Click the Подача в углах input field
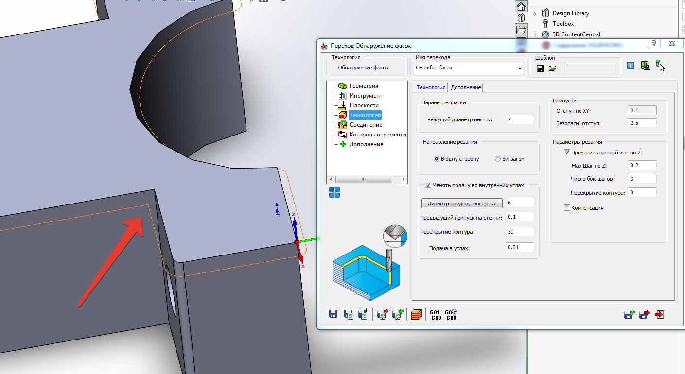 click(x=520, y=247)
